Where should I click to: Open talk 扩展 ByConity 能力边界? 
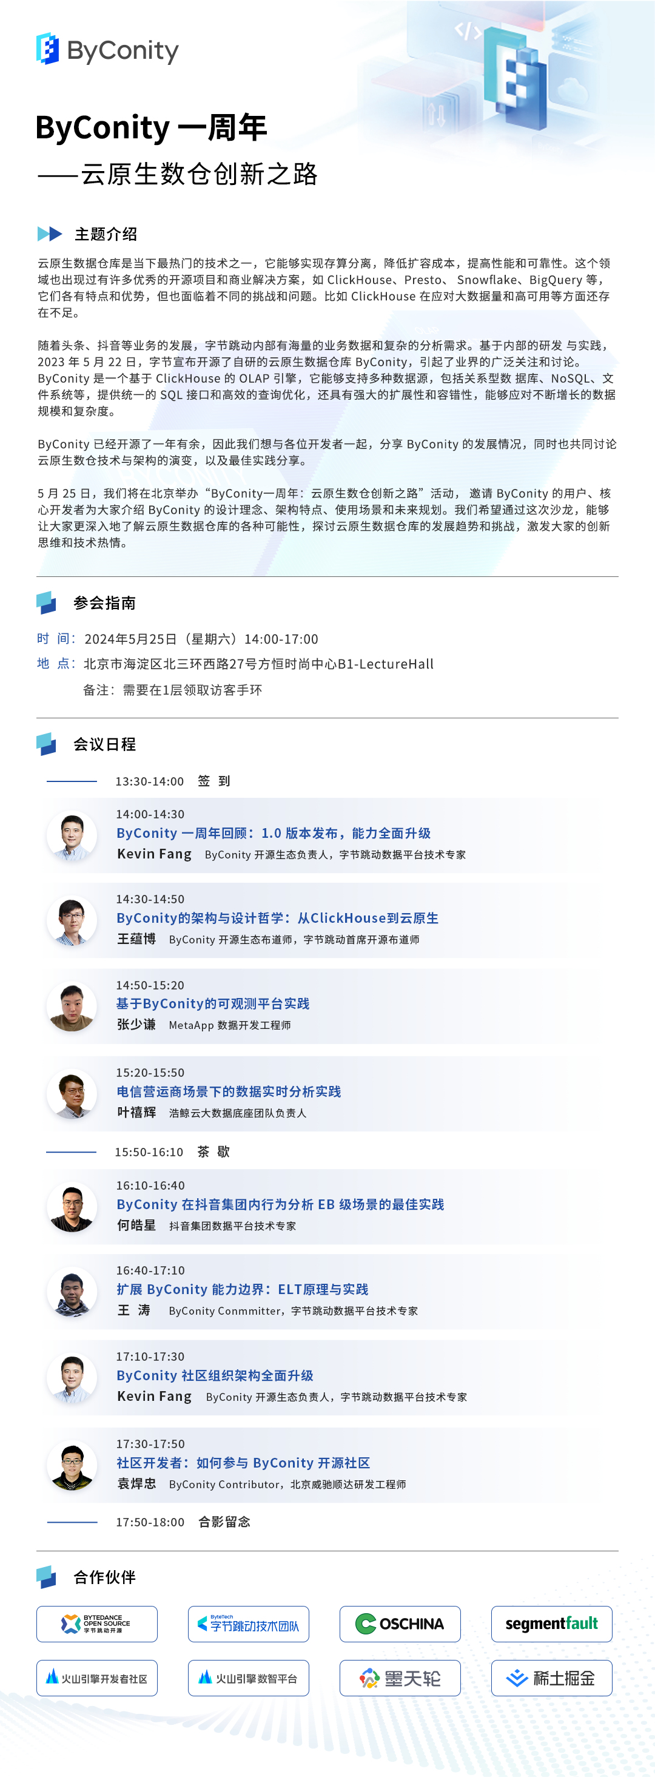tap(242, 1289)
